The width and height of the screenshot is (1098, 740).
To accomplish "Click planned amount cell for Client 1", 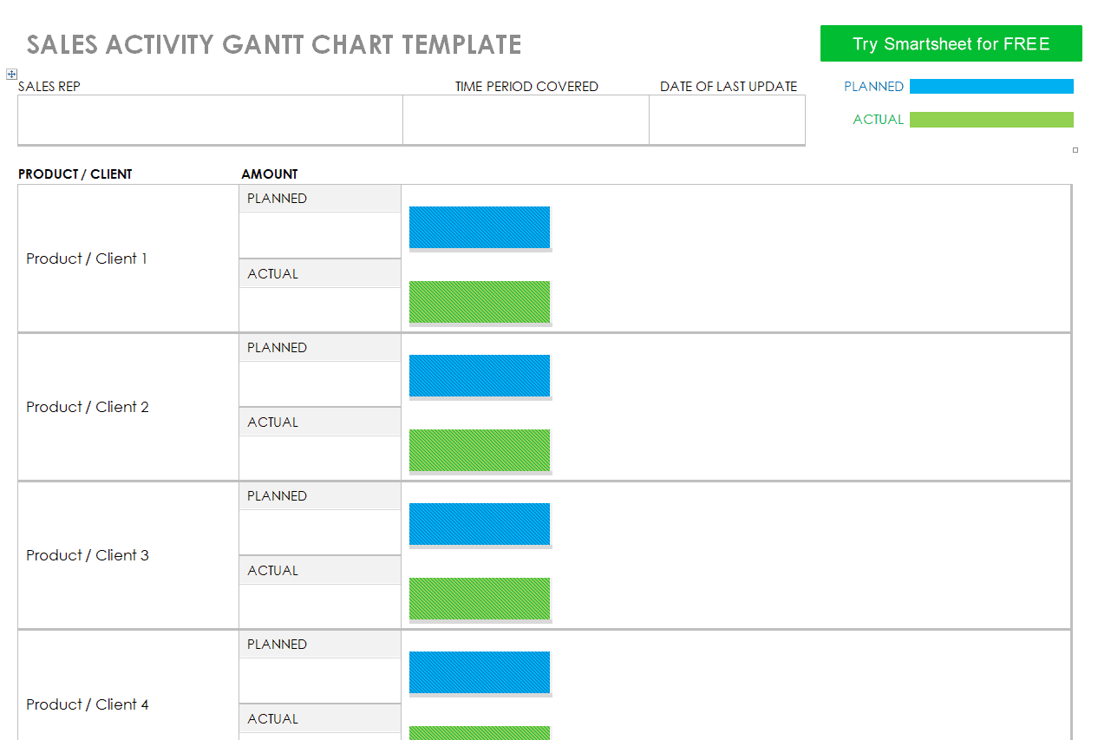I will point(320,235).
